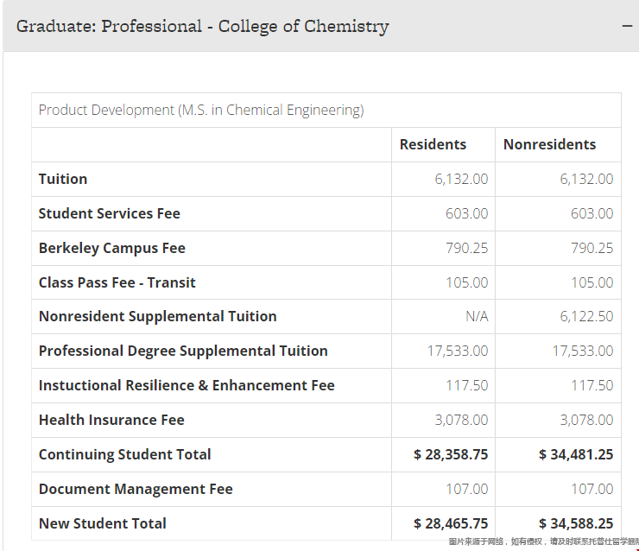Select the Tuition row label
Screen dimensions: 639x551
coord(63,179)
